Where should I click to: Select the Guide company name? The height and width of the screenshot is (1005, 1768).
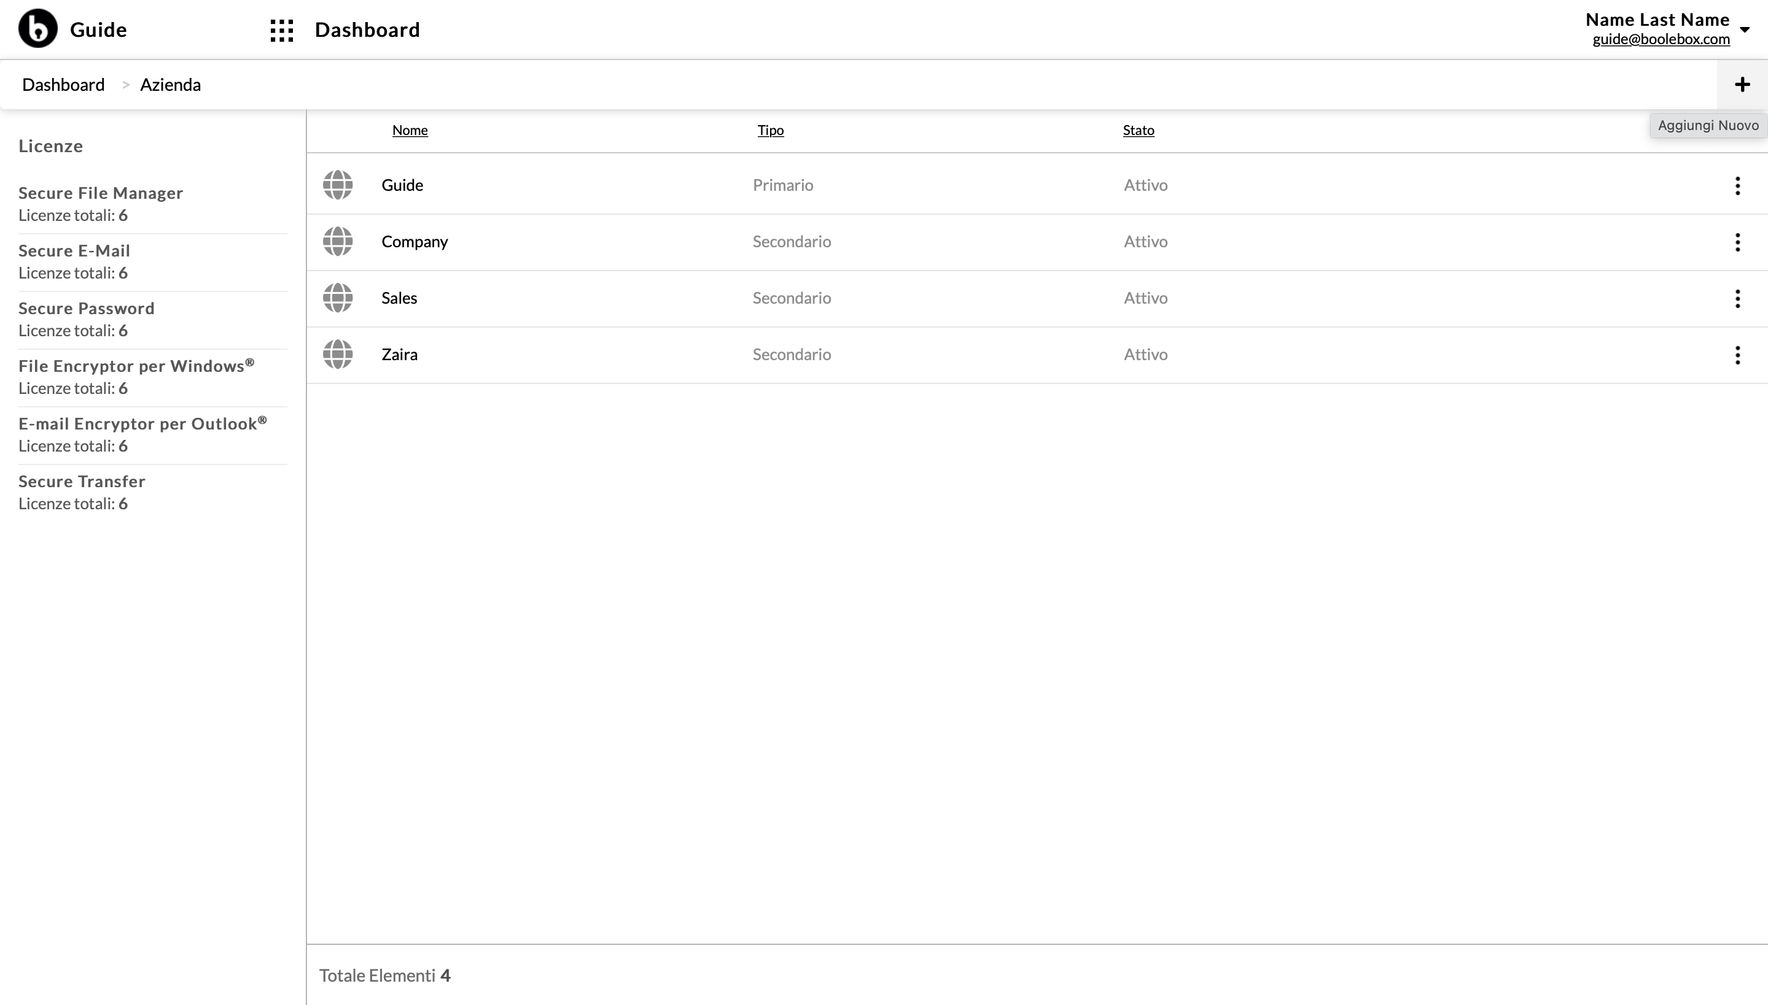click(x=402, y=185)
